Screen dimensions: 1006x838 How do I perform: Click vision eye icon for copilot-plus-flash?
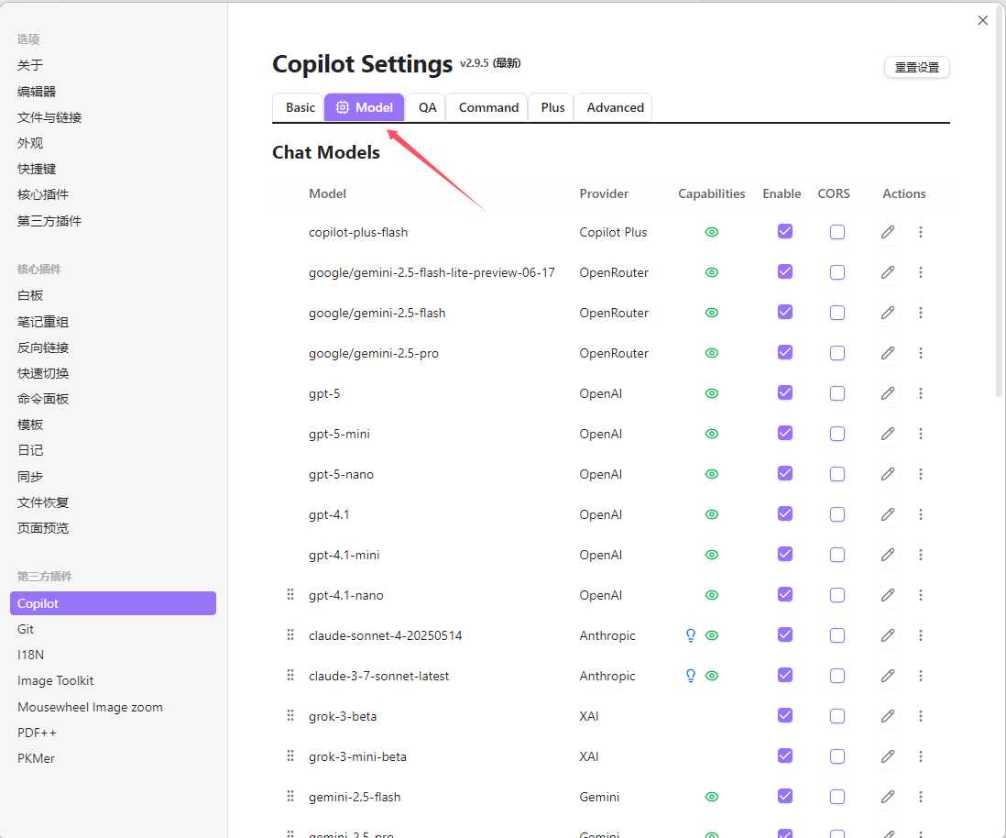coord(712,232)
